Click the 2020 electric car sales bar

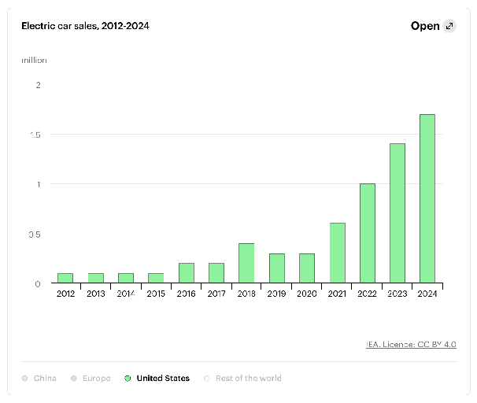point(307,268)
